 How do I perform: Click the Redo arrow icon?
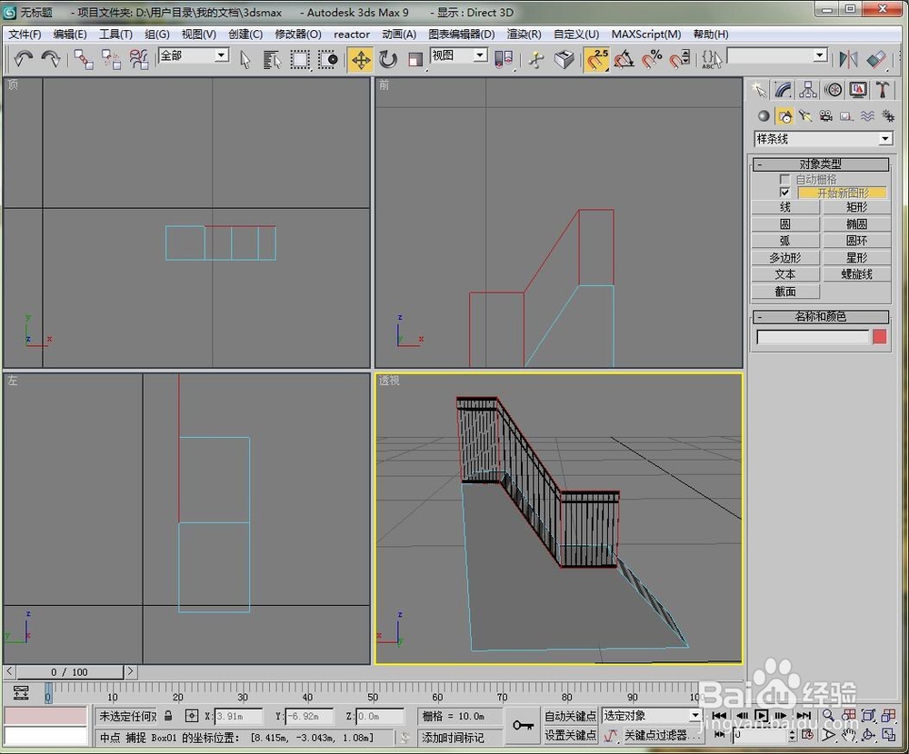(x=51, y=59)
